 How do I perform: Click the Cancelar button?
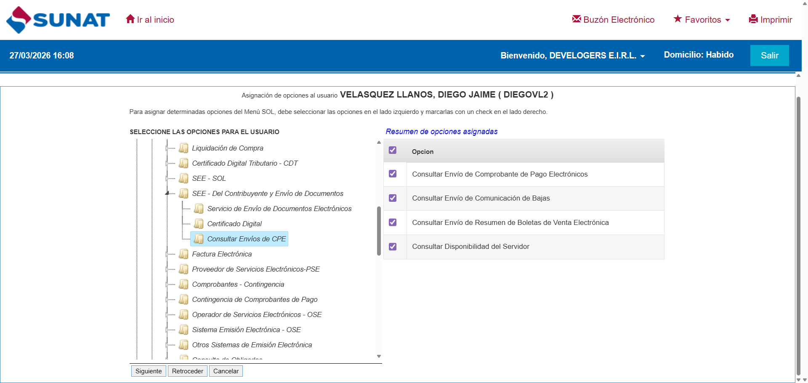226,371
